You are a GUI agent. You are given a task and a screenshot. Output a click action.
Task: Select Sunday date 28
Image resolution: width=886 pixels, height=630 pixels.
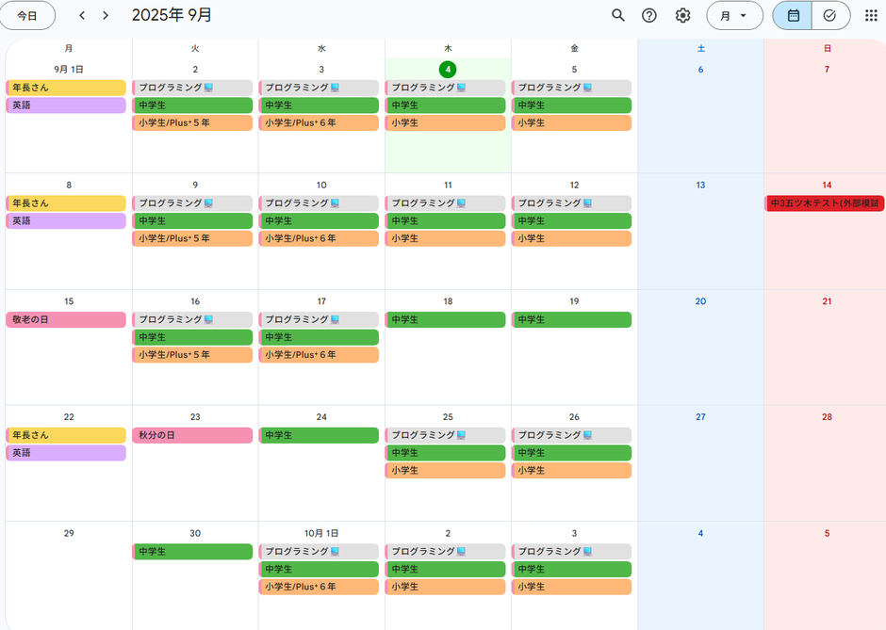(827, 417)
